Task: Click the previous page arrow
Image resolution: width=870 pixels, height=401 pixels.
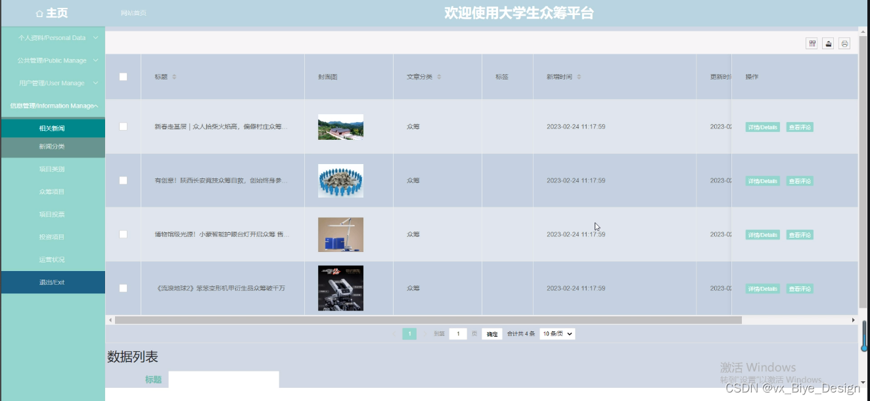Action: point(394,334)
